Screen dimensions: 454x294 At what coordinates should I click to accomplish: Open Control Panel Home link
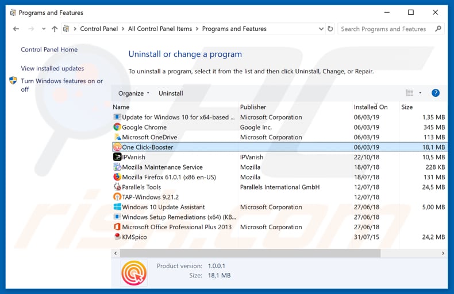[49, 50]
